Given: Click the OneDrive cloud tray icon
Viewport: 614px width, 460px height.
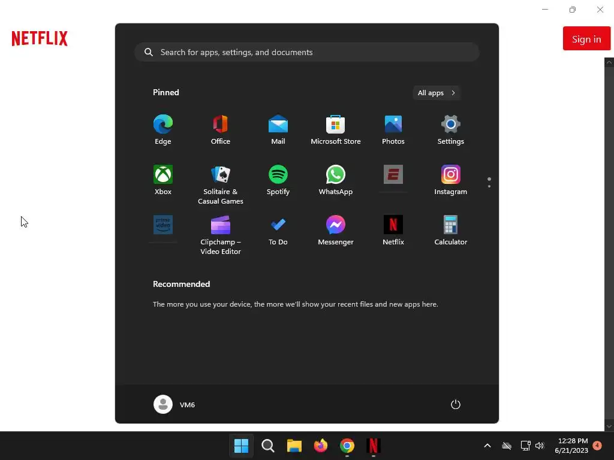Looking at the screenshot, I should (507, 446).
